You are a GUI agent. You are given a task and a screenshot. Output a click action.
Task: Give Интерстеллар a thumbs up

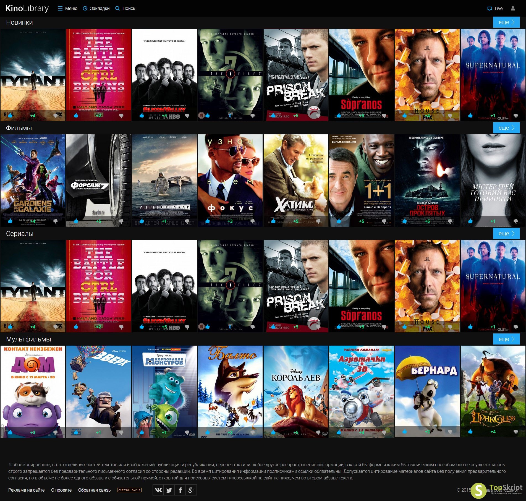(142, 221)
